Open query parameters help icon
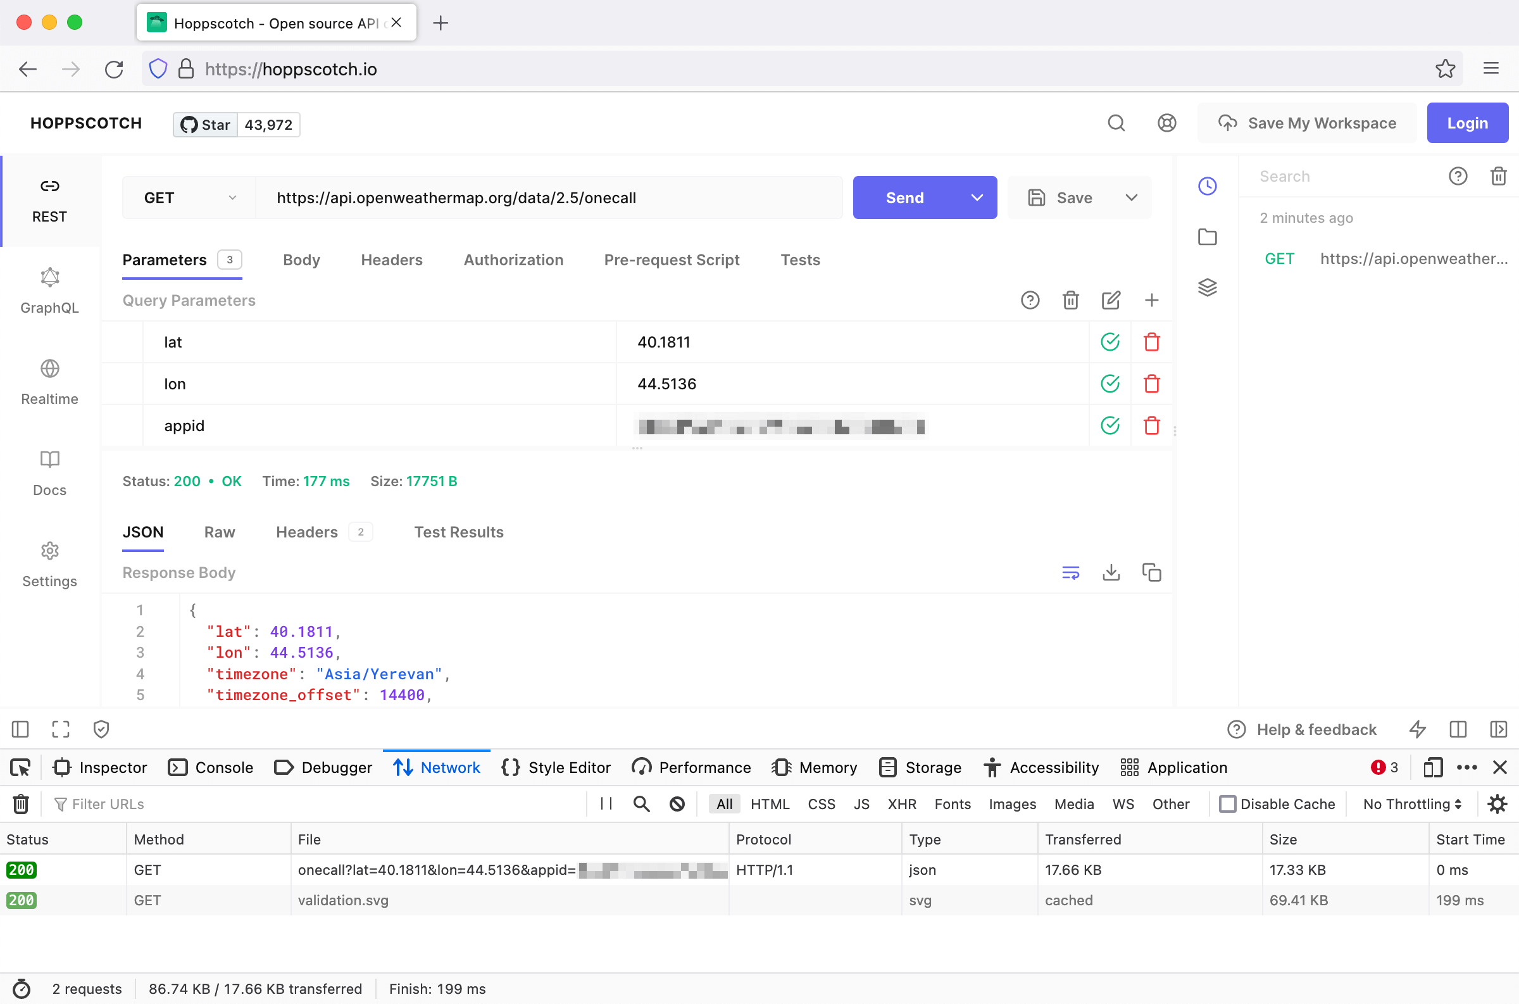Viewport: 1519px width, 1004px height. coord(1030,300)
